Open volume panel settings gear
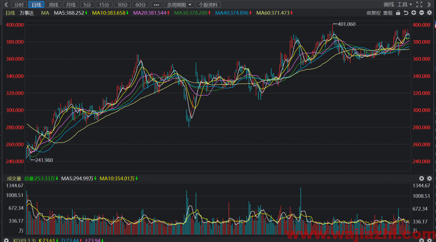This screenshot has width=436, height=242. (x=429, y=178)
